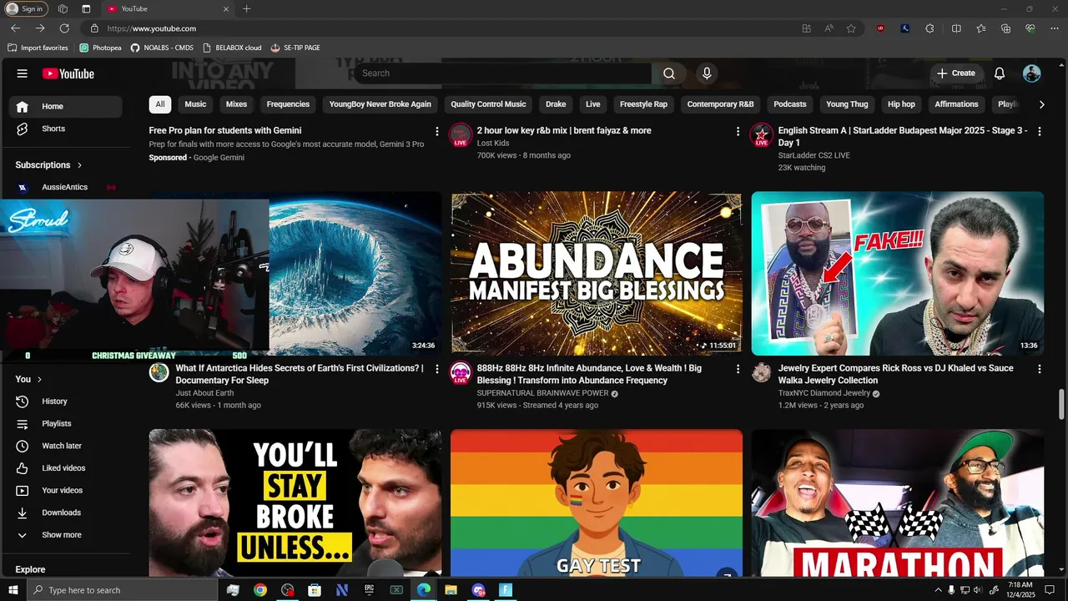Open SUPERNATURAL BRAINWAVE POWER channel link
The height and width of the screenshot is (601, 1068).
(542, 393)
